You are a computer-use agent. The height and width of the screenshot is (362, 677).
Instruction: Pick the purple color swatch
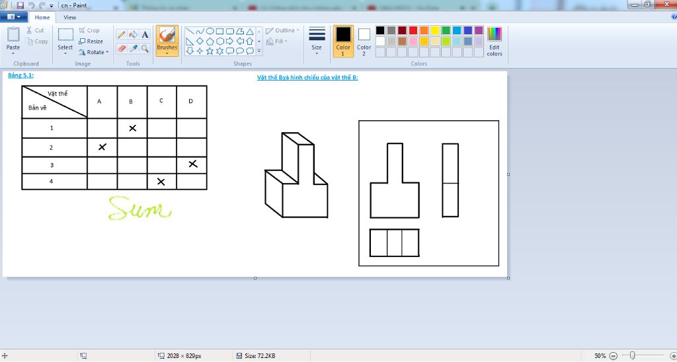[x=479, y=30]
